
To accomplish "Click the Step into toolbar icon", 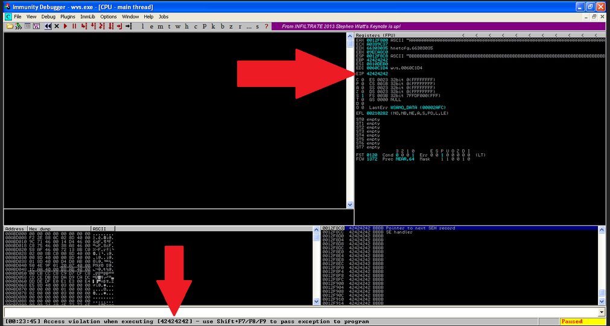I will pyautogui.click(x=83, y=27).
